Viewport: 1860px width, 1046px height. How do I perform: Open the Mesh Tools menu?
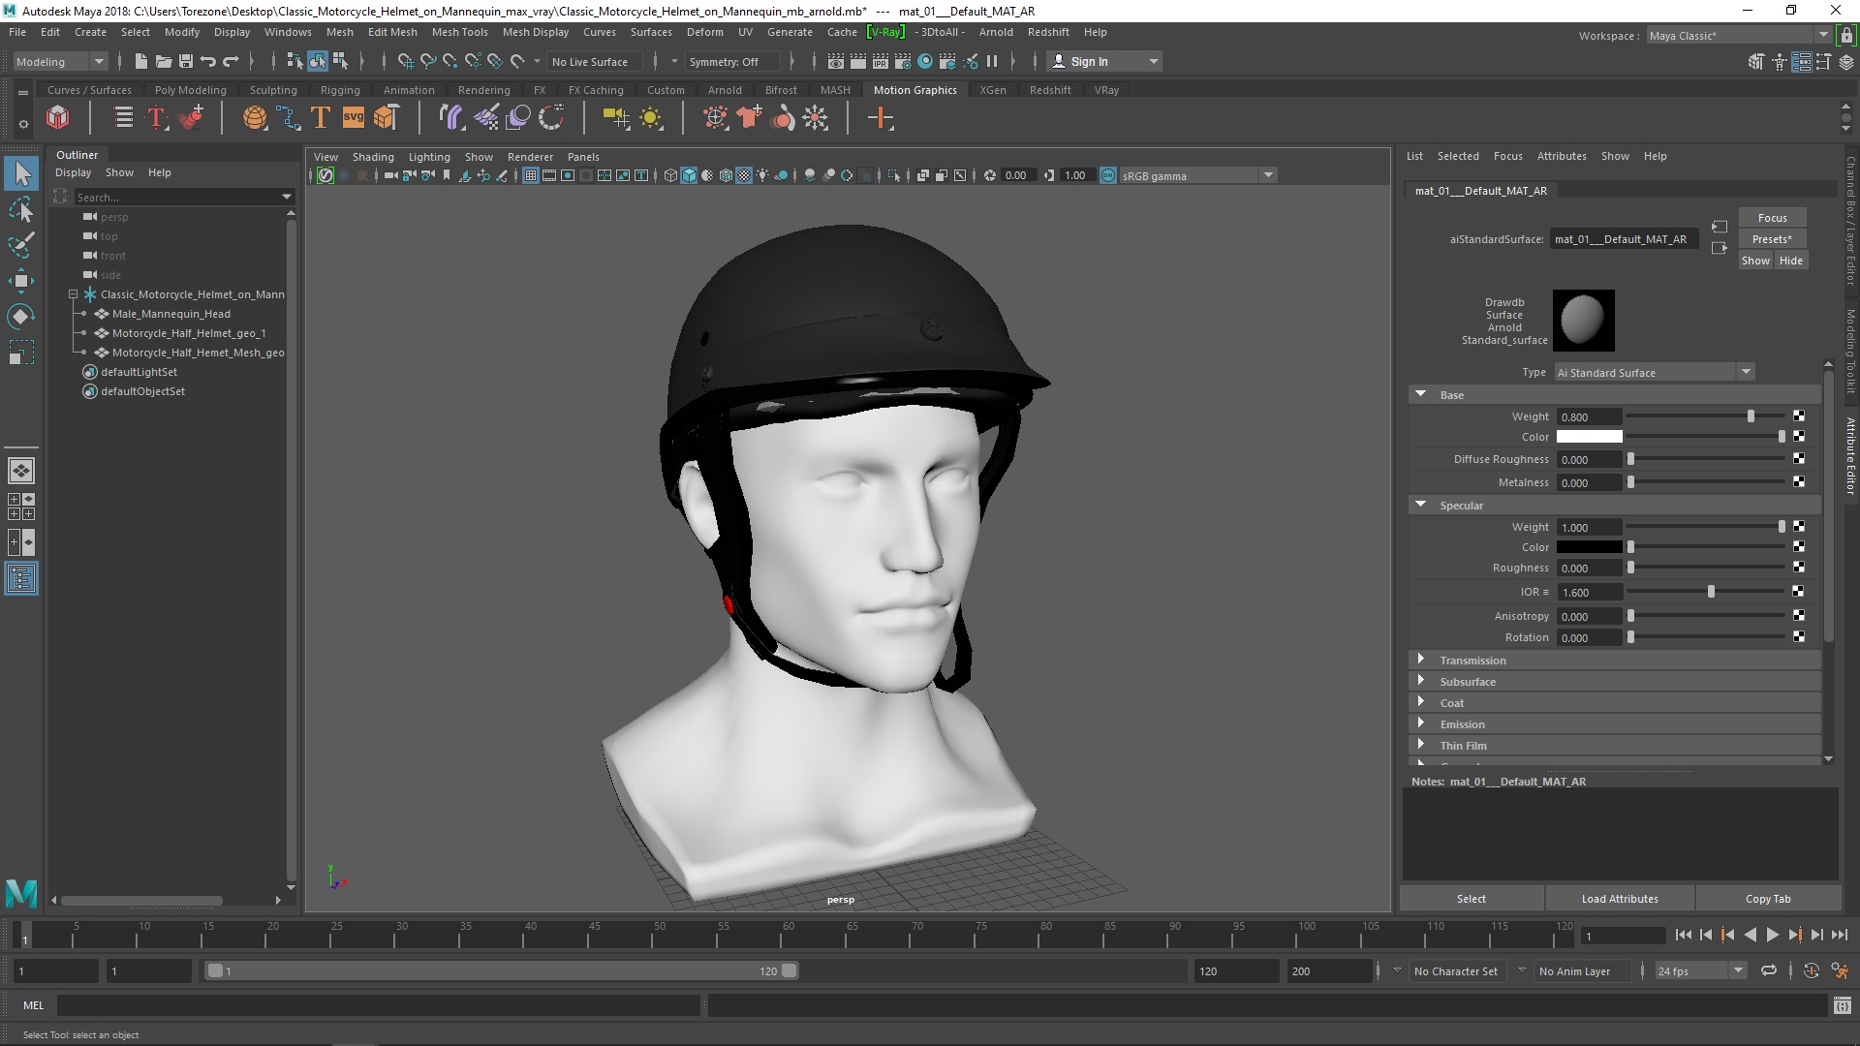pyautogui.click(x=459, y=32)
